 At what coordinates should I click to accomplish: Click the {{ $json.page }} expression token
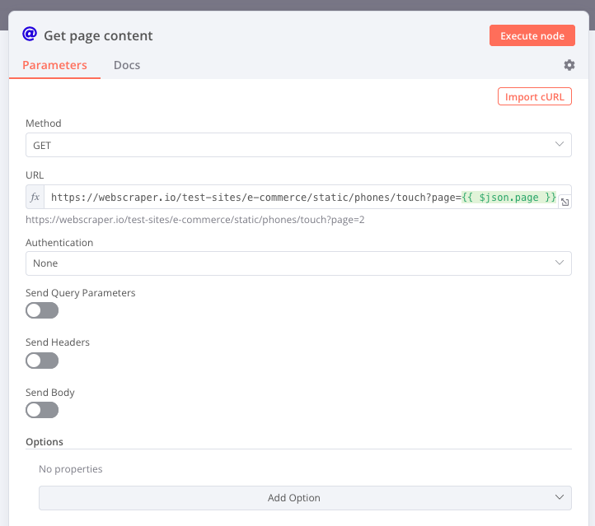pyautogui.click(x=508, y=198)
